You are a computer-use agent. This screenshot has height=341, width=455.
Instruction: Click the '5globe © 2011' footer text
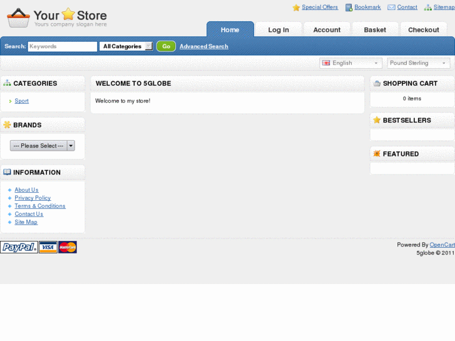point(435,253)
